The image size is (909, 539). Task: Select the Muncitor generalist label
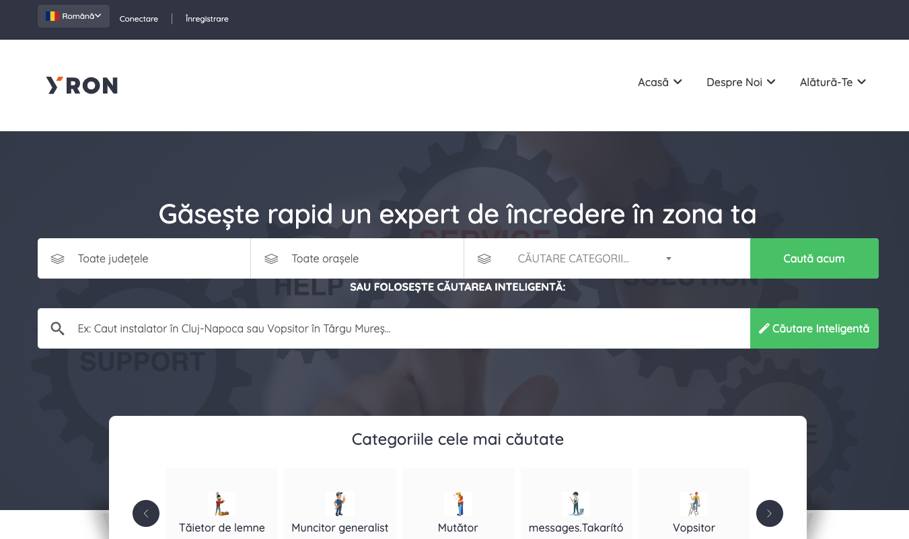[340, 528]
